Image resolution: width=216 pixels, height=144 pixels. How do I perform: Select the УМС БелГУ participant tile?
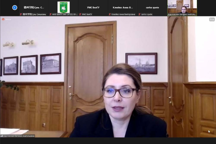tap(93, 7)
